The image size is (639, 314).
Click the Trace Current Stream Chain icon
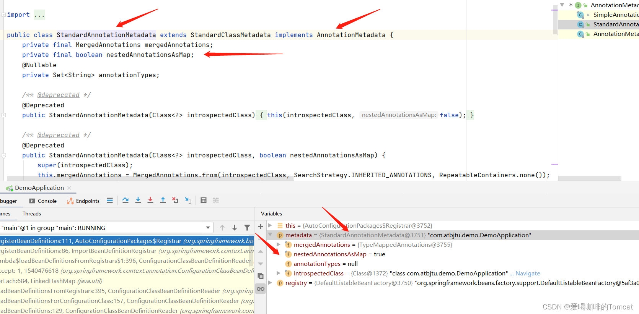click(x=216, y=201)
